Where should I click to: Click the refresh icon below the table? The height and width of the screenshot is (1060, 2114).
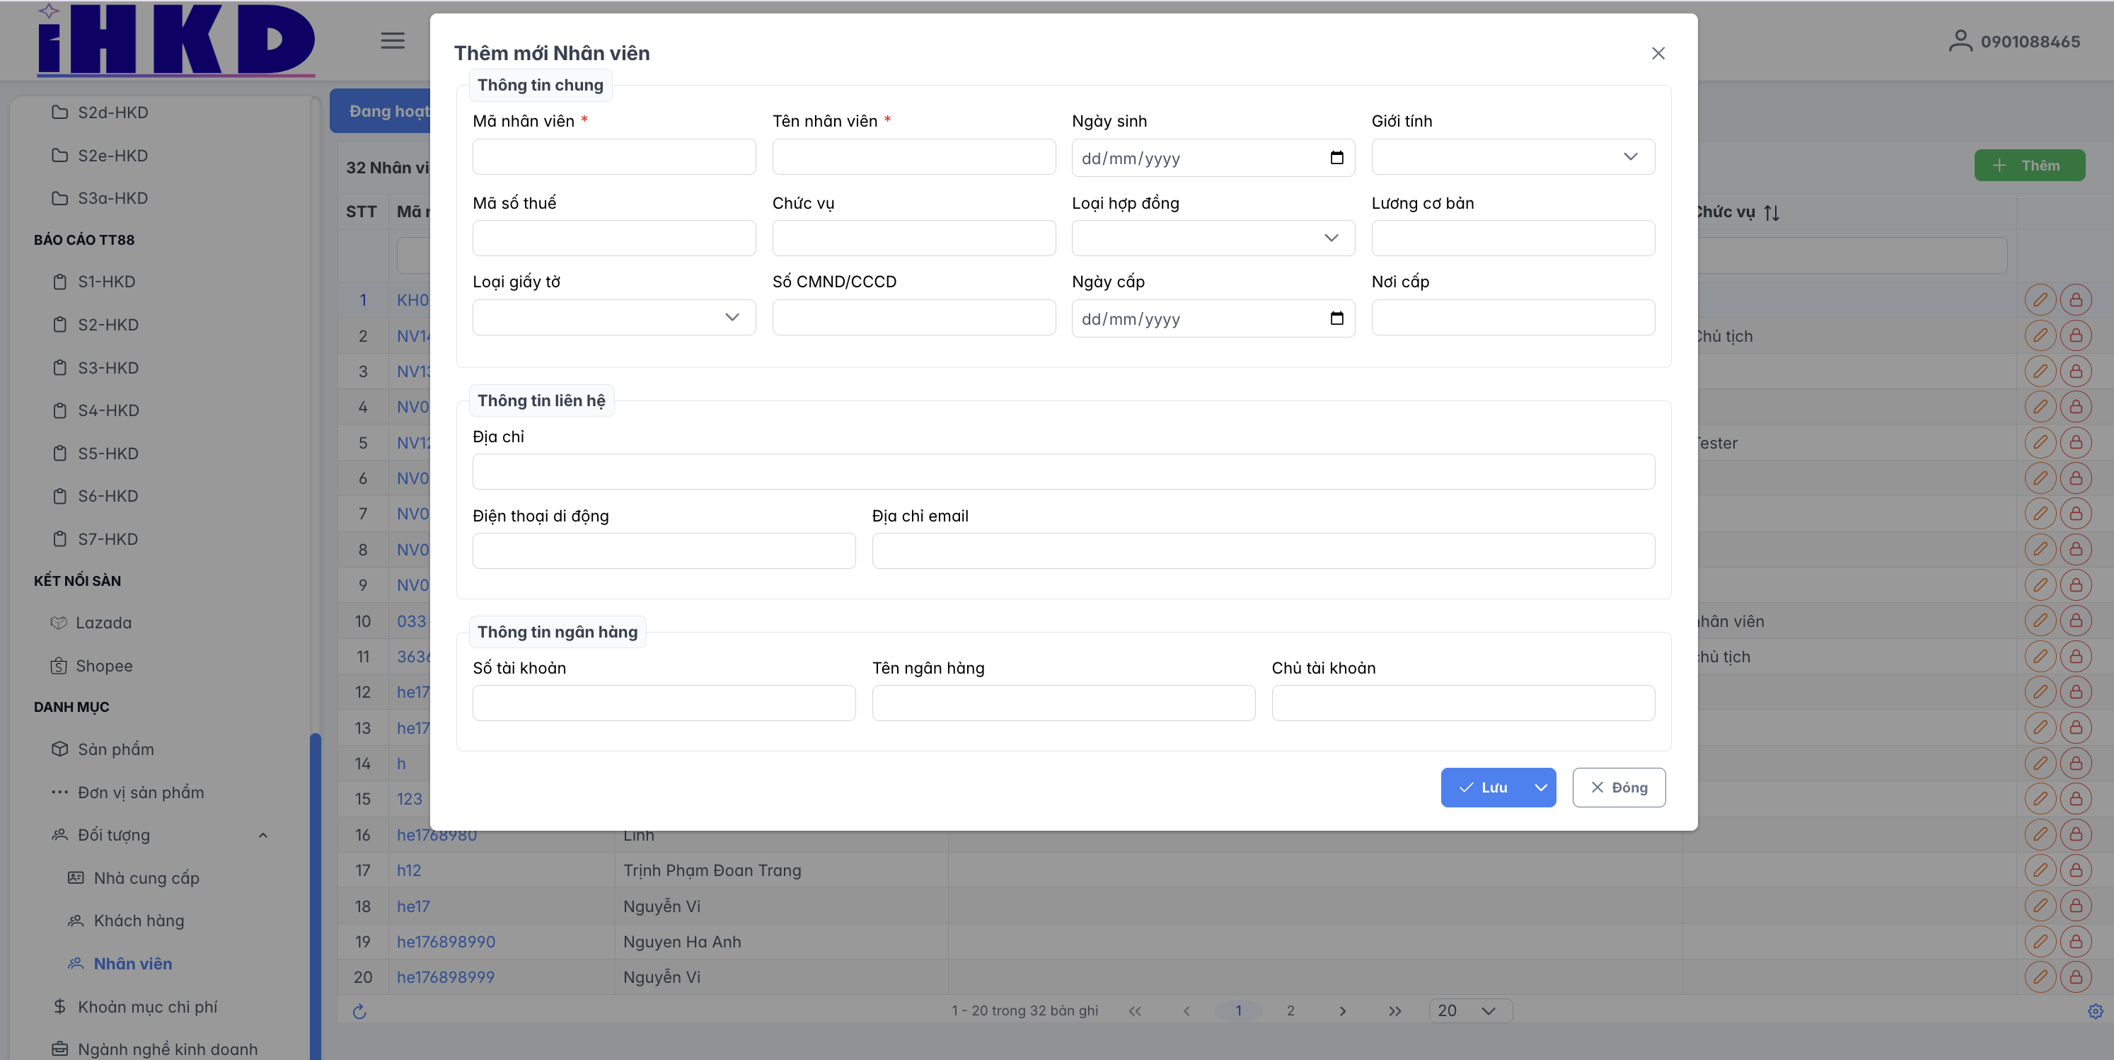point(359,1010)
